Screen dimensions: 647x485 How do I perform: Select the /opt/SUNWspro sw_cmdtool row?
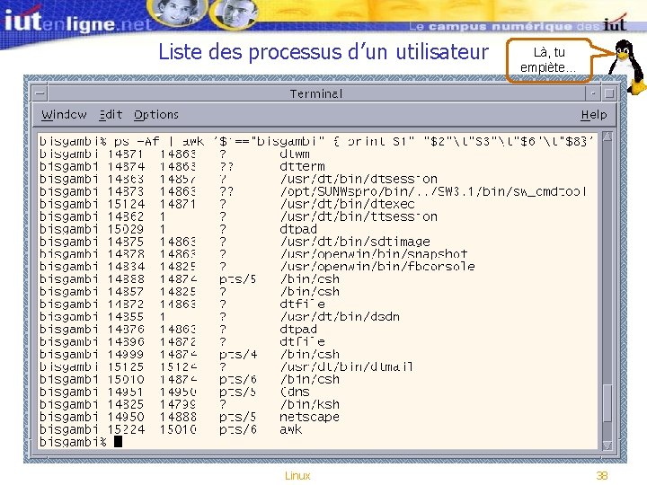[313, 191]
